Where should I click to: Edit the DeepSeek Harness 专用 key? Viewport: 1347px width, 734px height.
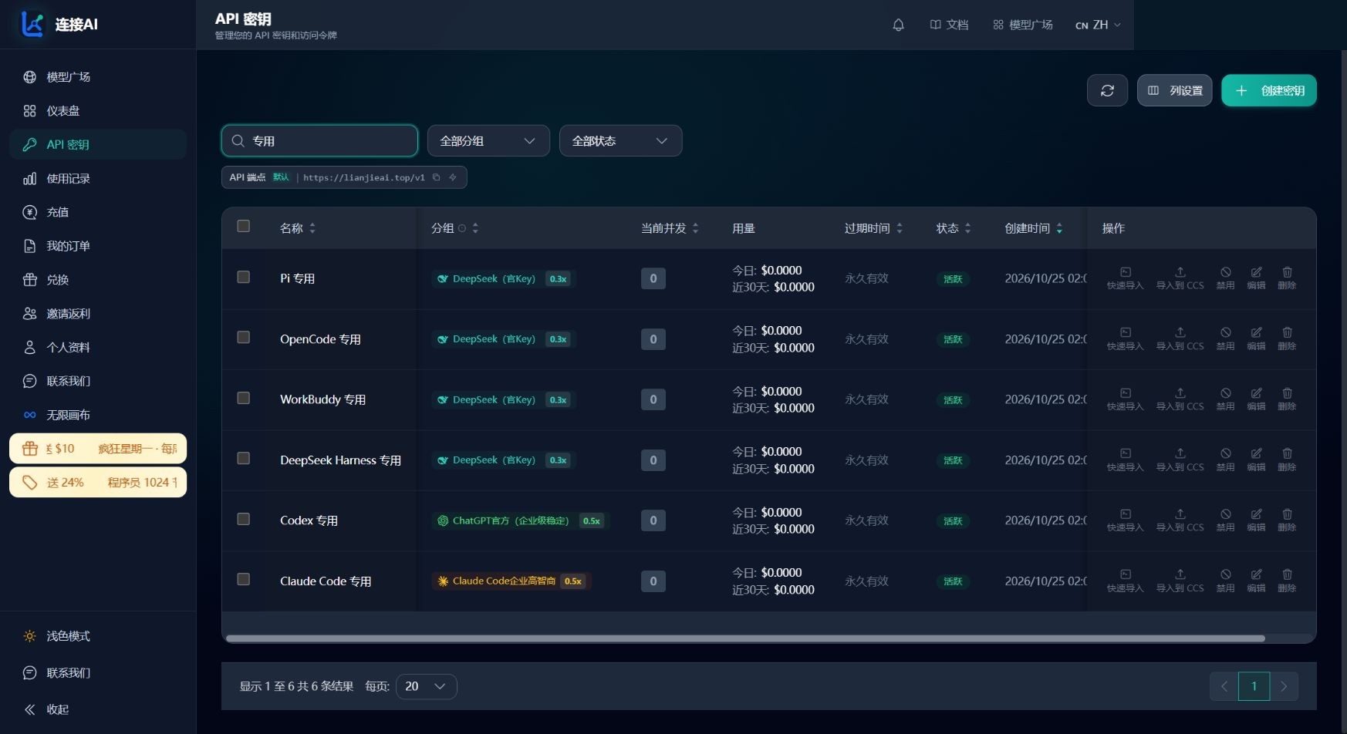click(1256, 460)
